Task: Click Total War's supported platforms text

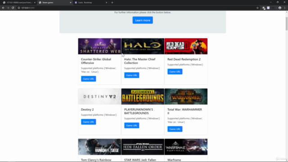Action: 185,120
